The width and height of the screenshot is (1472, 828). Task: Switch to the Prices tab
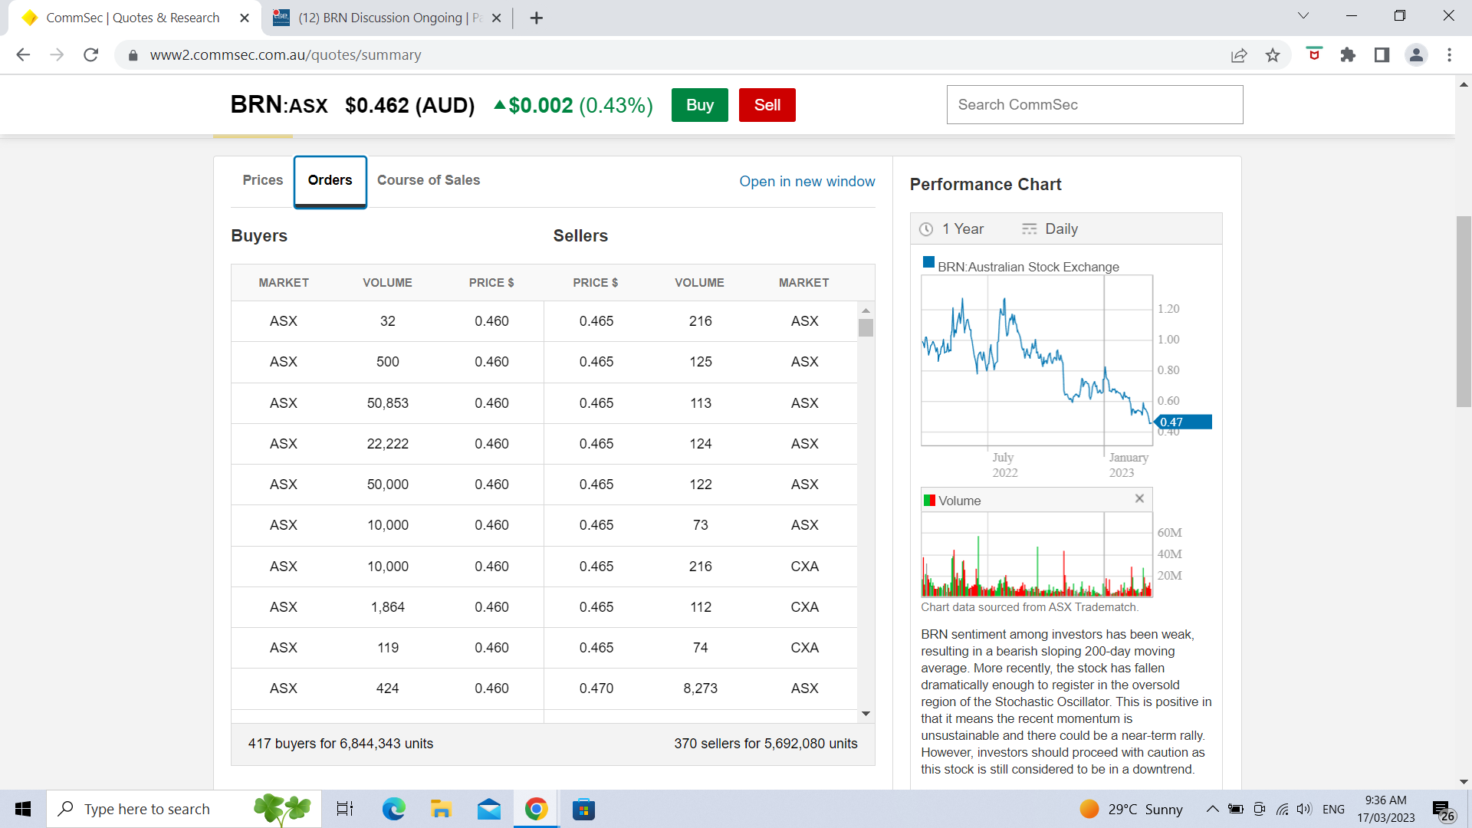(262, 180)
